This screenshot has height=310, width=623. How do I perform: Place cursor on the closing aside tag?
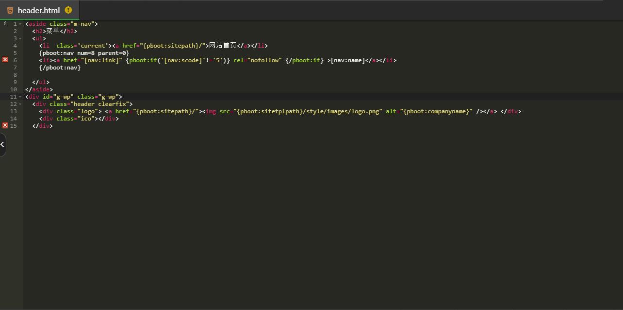(x=39, y=89)
